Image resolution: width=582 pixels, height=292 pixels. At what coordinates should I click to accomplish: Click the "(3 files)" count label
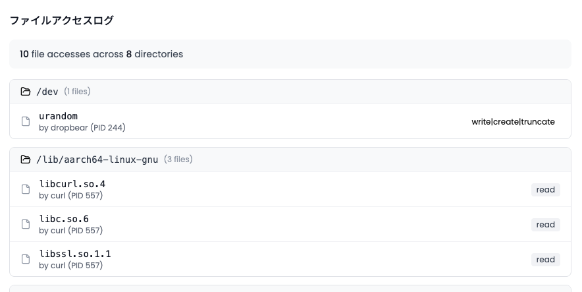click(x=178, y=160)
